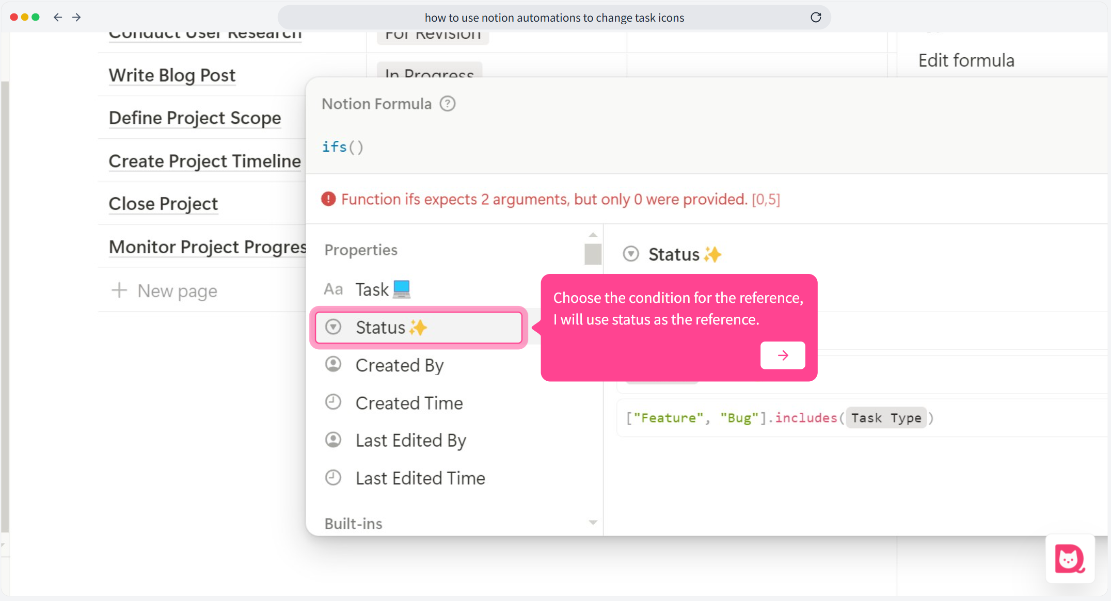Image resolution: width=1111 pixels, height=601 pixels.
Task: Click the page's left vertical scrollbar
Action: click(x=5, y=306)
